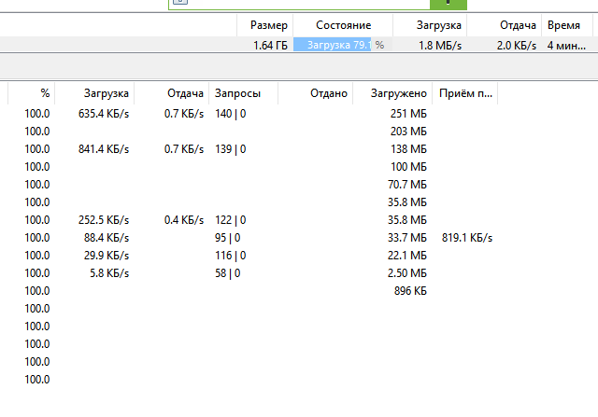Screen dimensions: 598x417
Task: Click requests value 122 | 0
Action: coord(231,220)
